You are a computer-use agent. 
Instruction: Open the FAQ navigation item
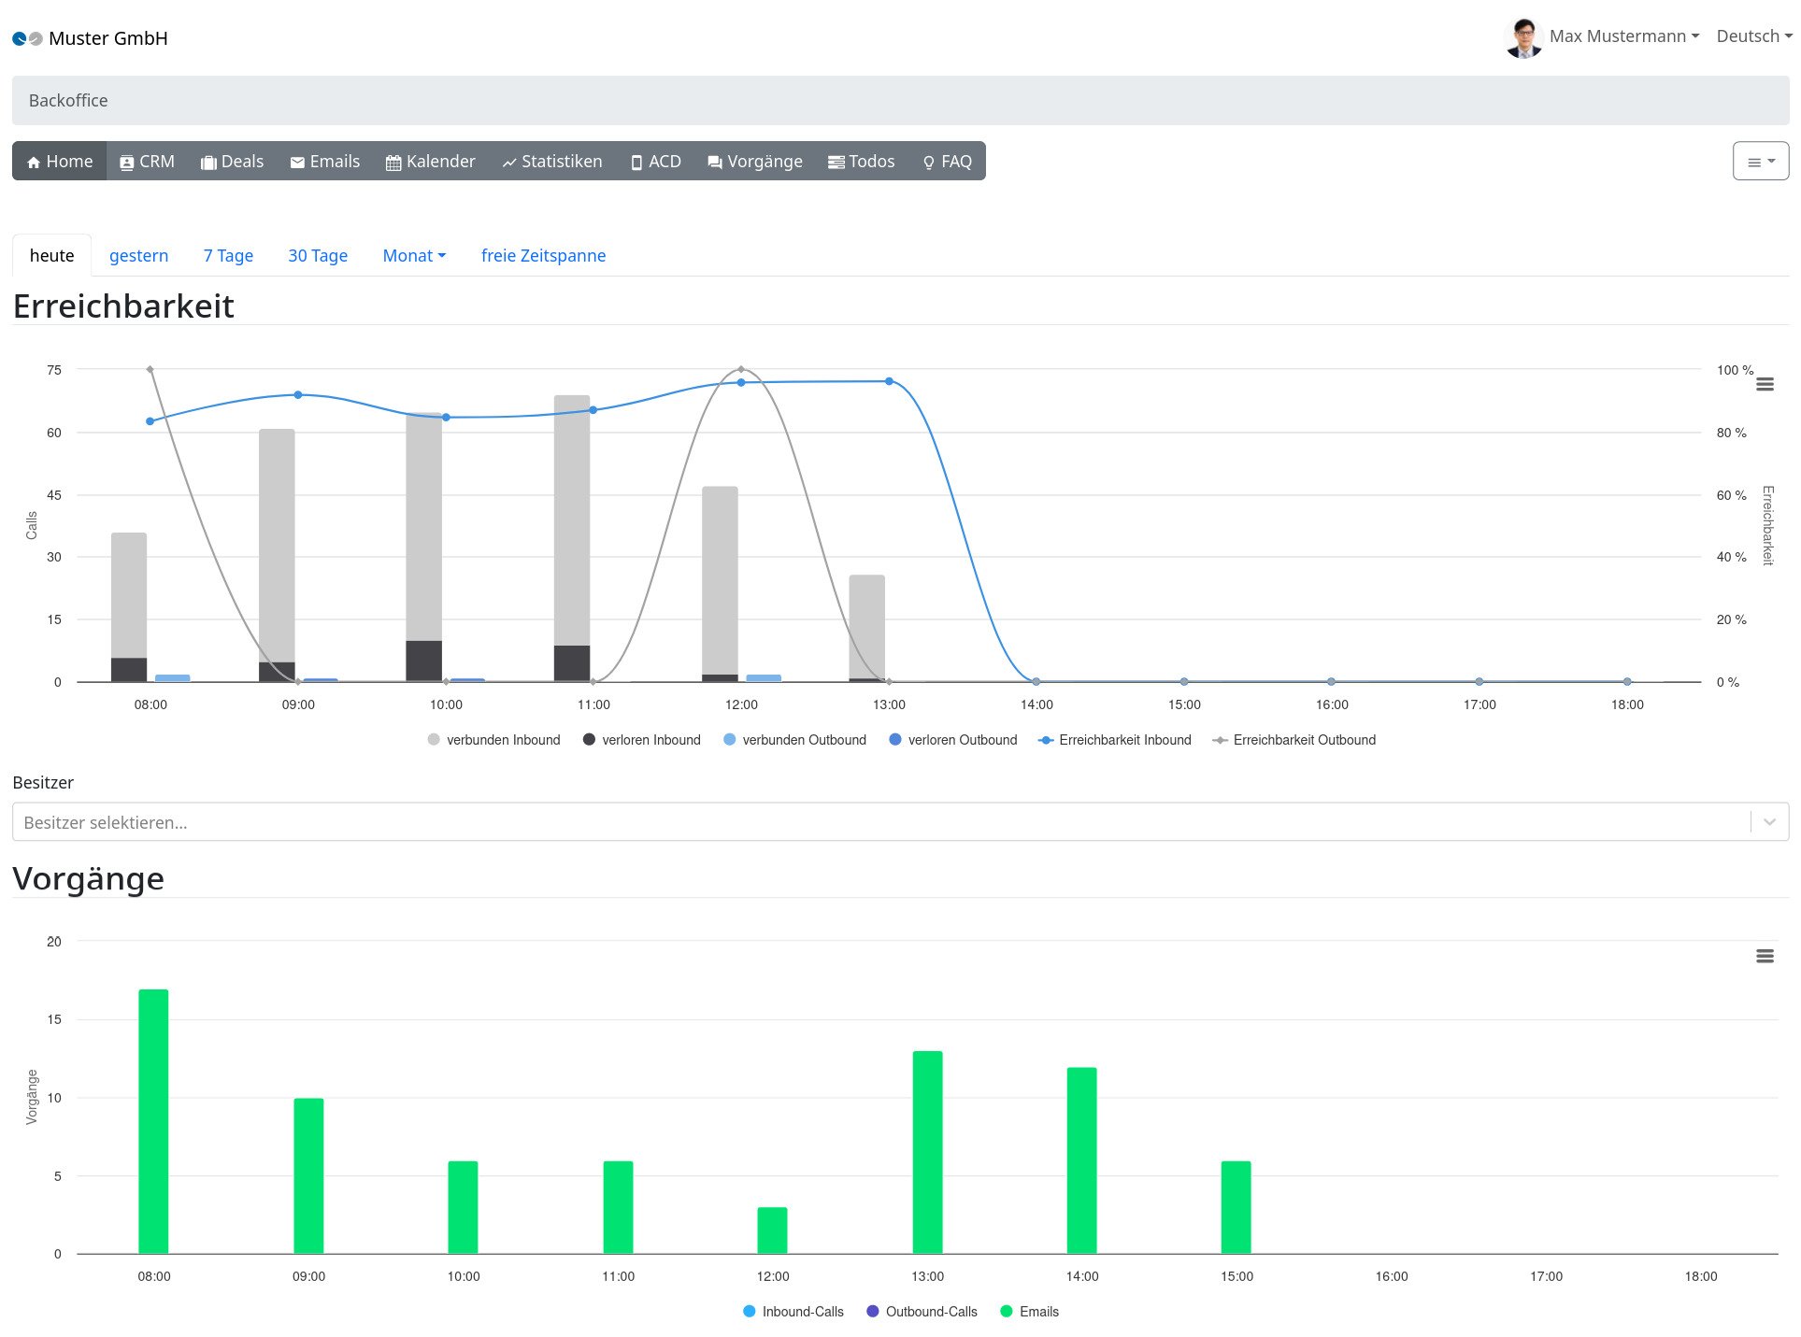[x=947, y=162]
